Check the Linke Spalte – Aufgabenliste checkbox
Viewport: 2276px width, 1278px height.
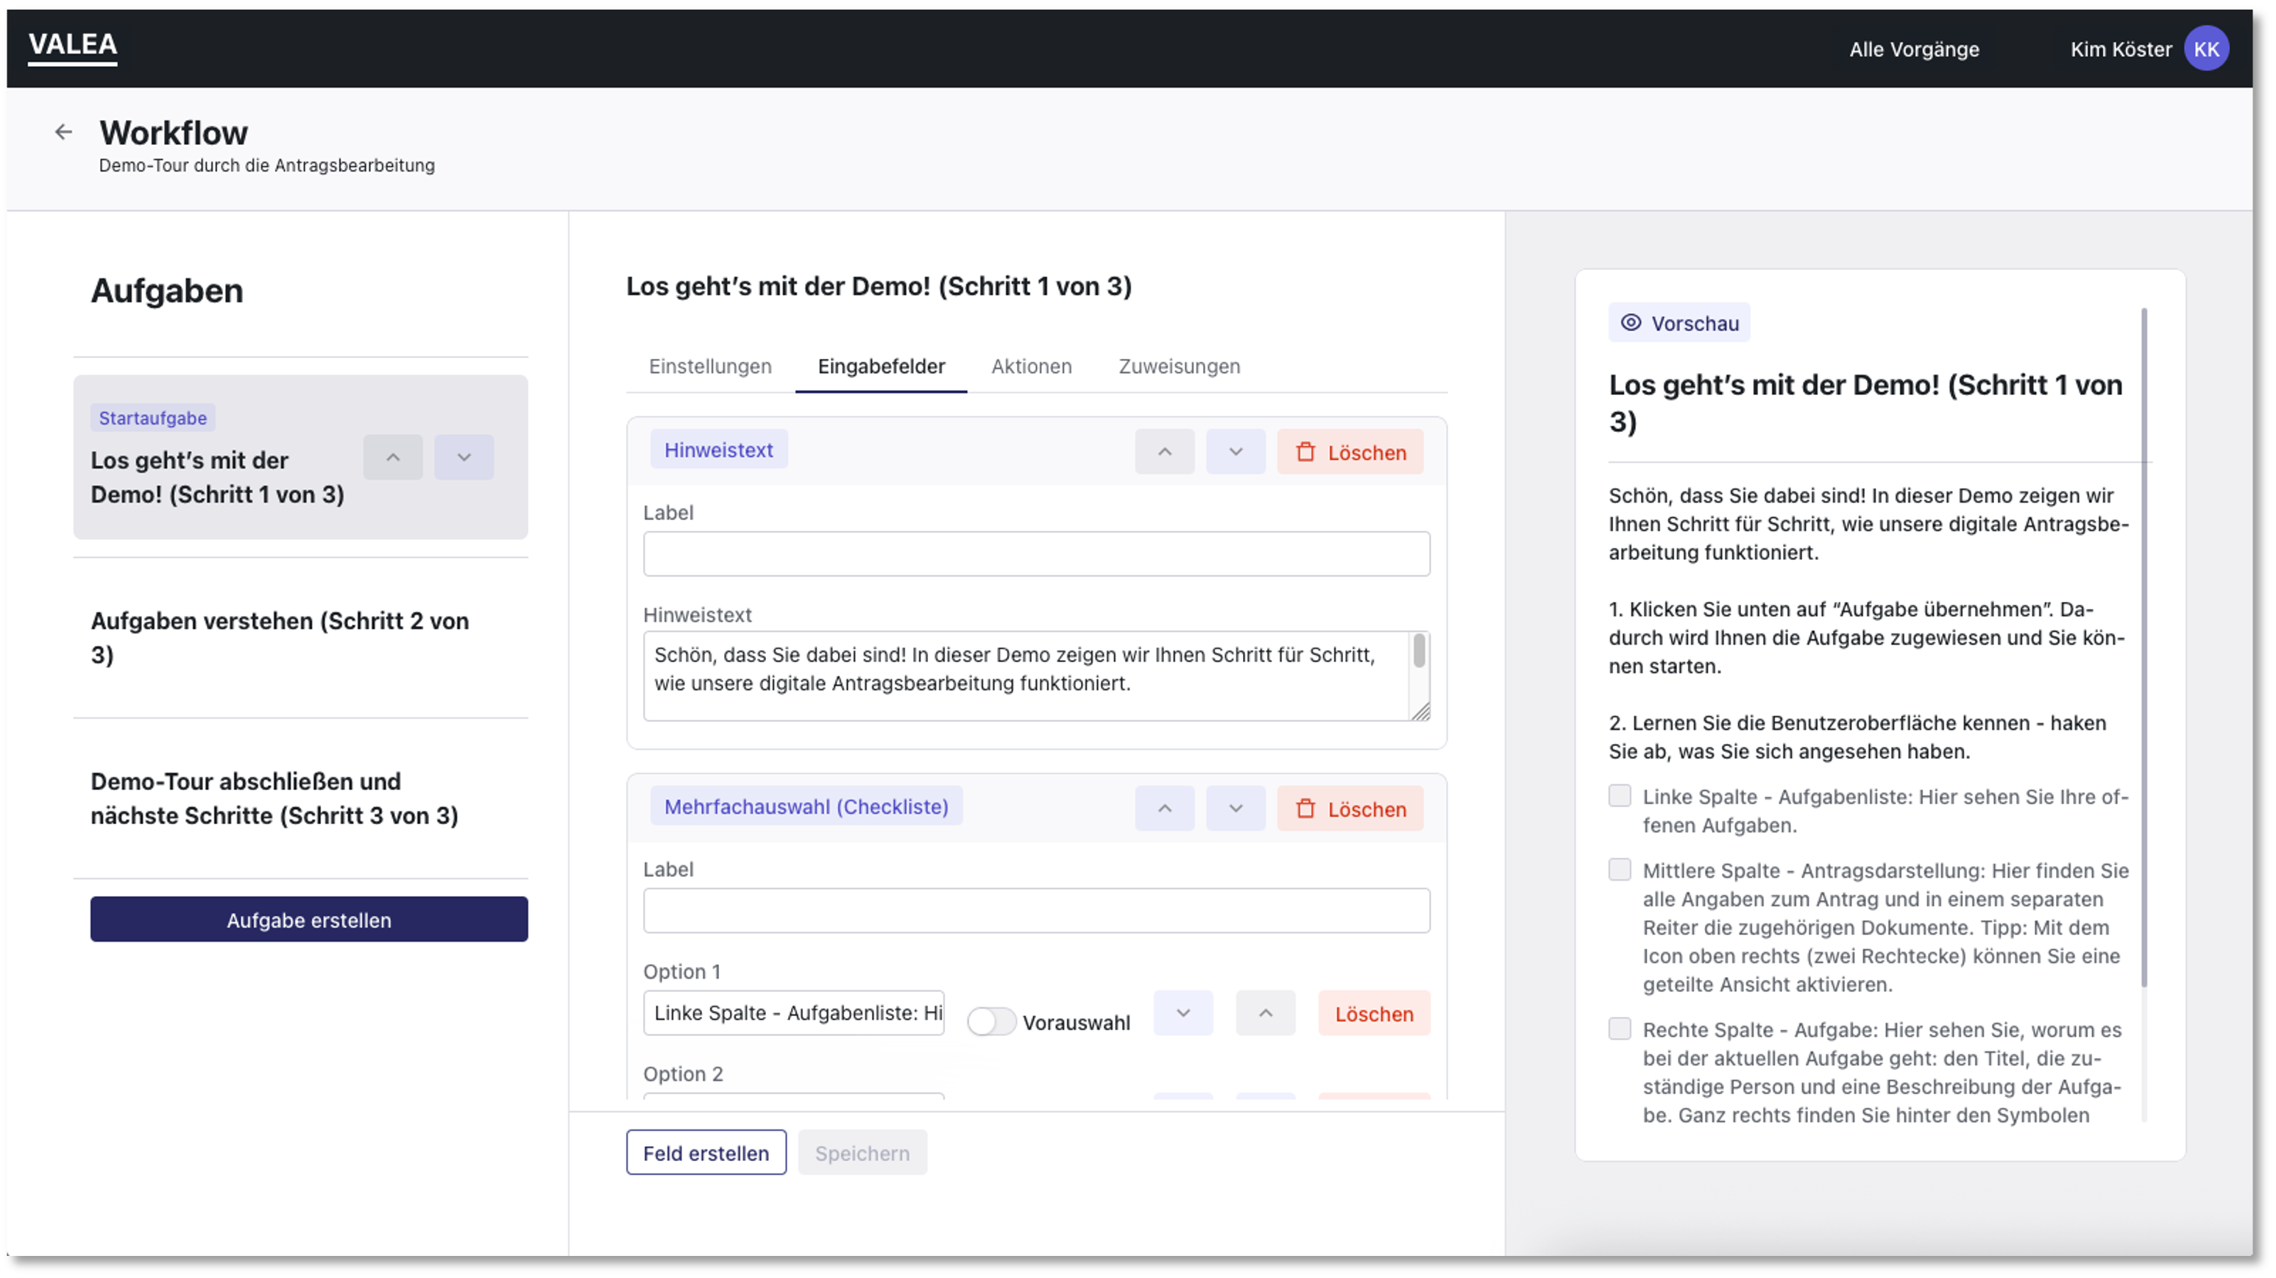(1620, 796)
